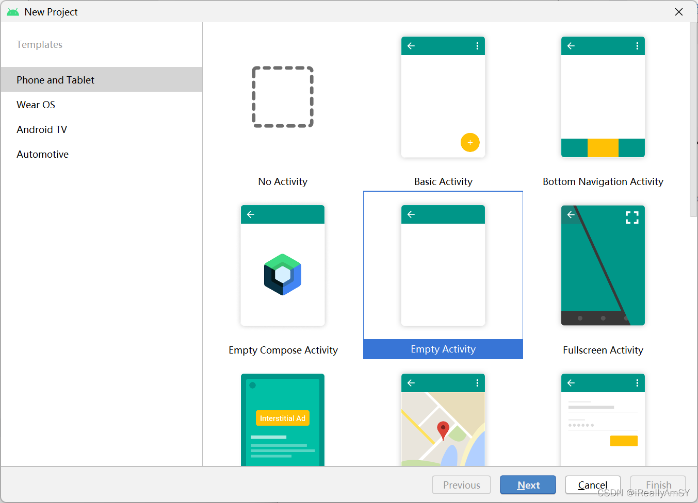Click the red map pin in Maps template
This screenshot has width=698, height=503.
coord(443,431)
